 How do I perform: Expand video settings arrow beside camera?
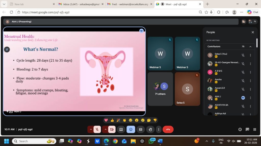105,129
